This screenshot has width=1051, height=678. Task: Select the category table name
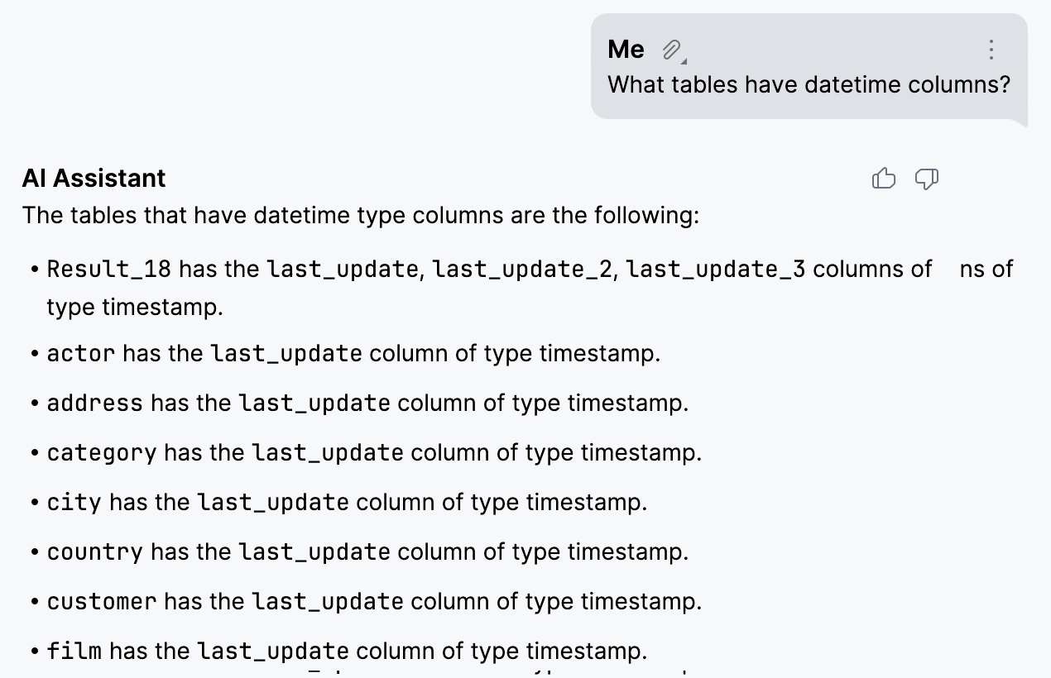pyautogui.click(x=101, y=453)
